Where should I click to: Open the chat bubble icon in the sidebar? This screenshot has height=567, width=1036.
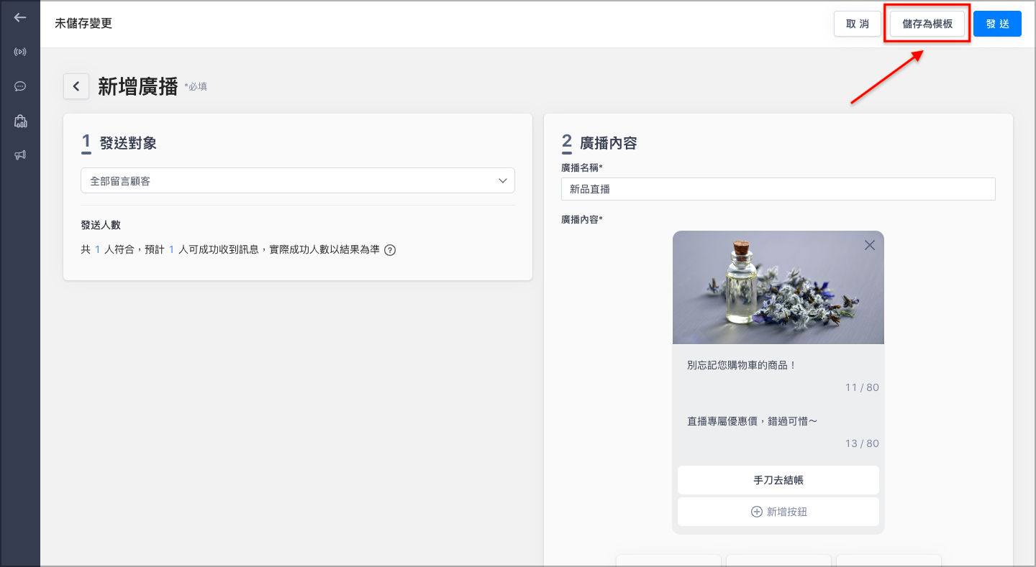[x=20, y=86]
